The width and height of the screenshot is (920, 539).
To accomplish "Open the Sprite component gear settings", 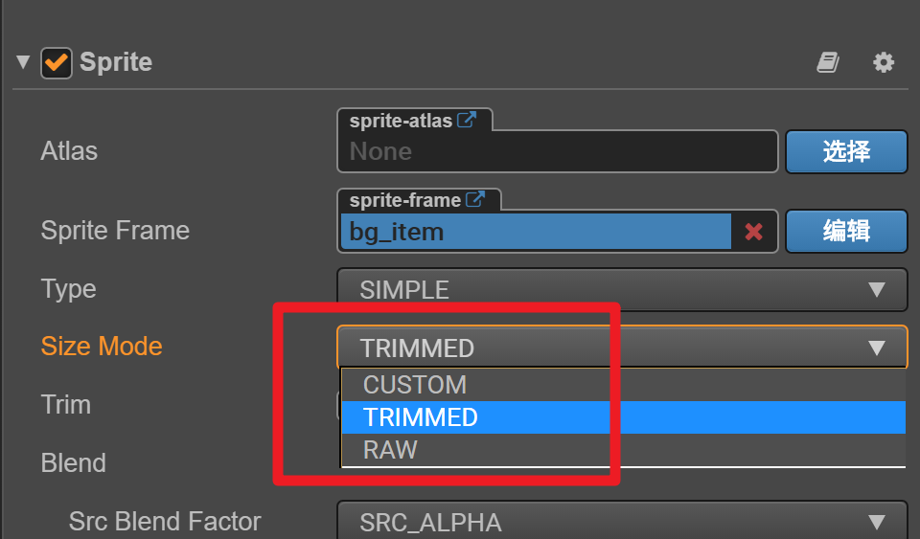I will pos(883,63).
